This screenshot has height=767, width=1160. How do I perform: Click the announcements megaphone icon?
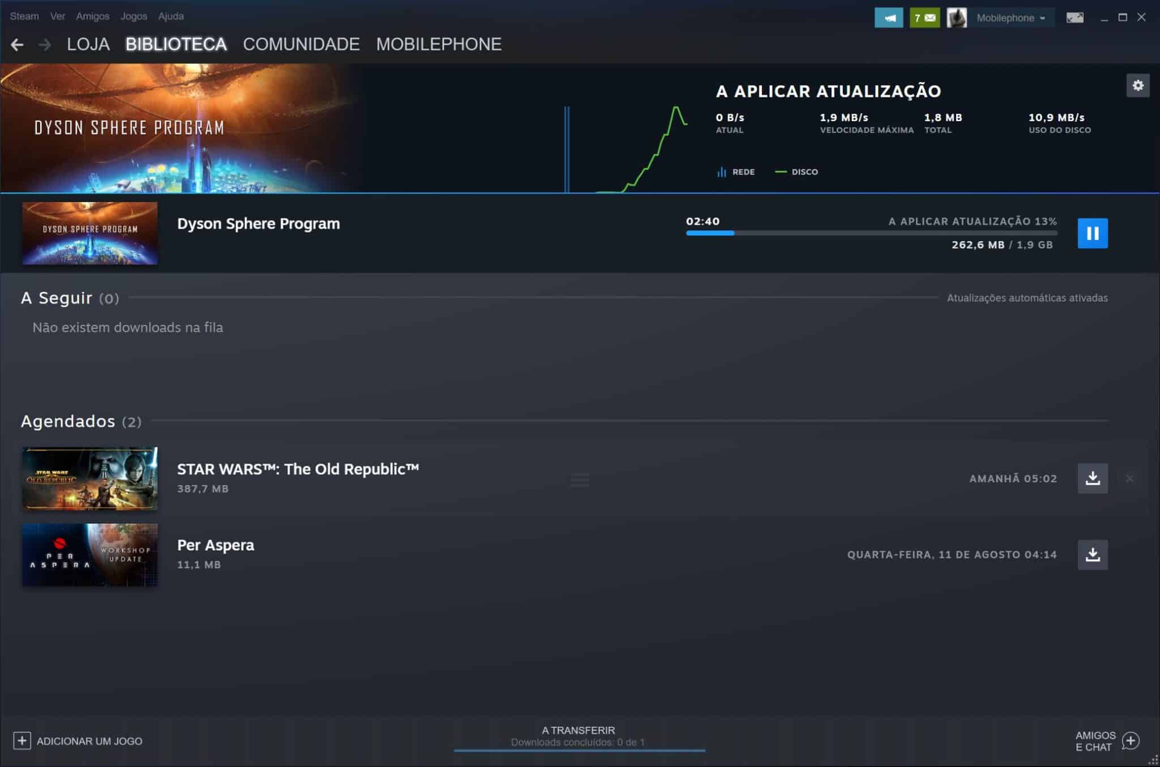pyautogui.click(x=889, y=18)
